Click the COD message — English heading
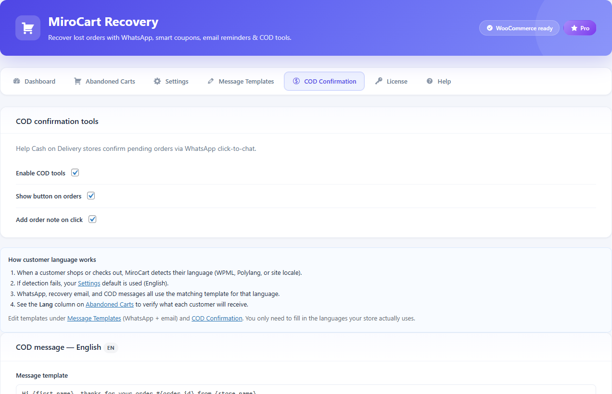 click(x=59, y=347)
